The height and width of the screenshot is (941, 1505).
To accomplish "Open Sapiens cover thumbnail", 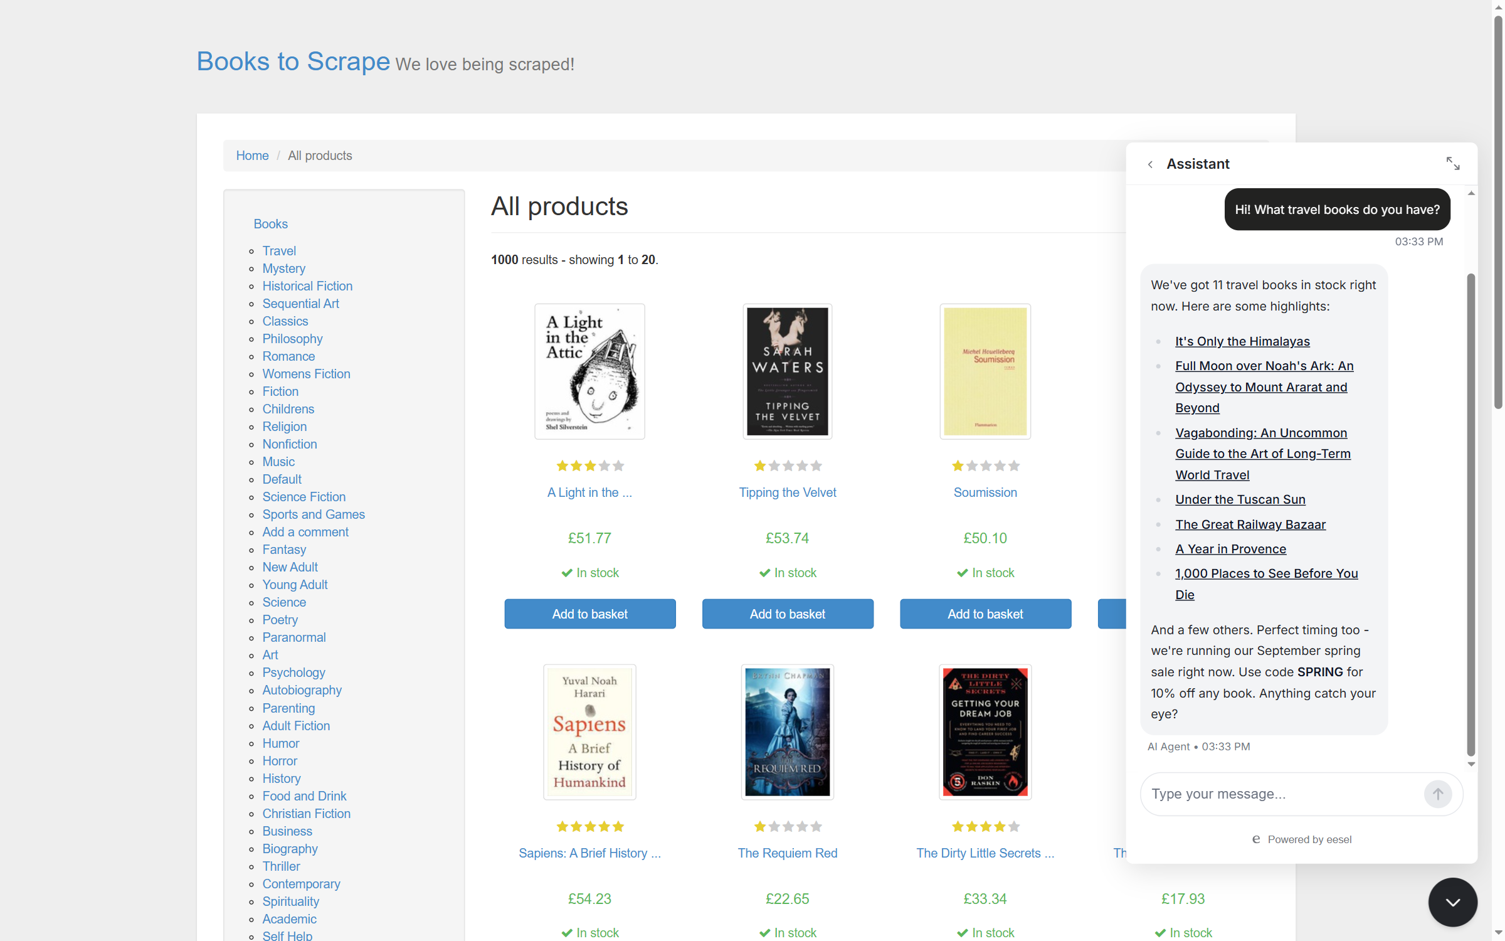I will [x=589, y=732].
